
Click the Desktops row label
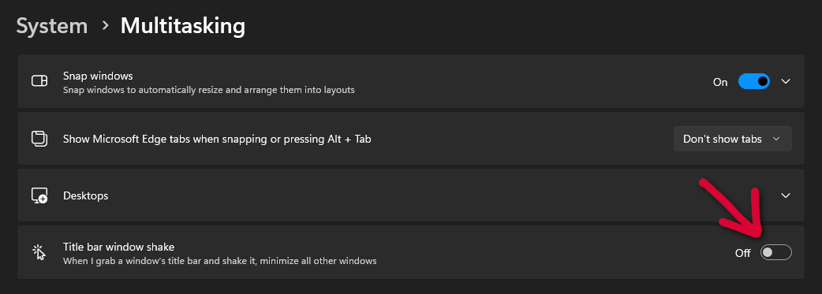pyautogui.click(x=85, y=195)
